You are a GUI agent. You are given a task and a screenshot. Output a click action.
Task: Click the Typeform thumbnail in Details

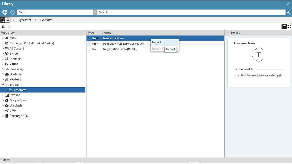click(x=258, y=55)
